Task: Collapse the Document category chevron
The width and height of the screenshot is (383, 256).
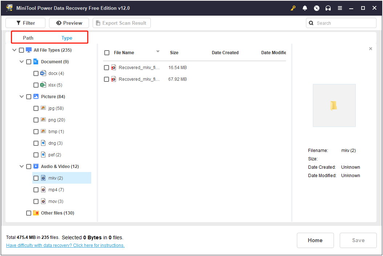Action: 21,61
